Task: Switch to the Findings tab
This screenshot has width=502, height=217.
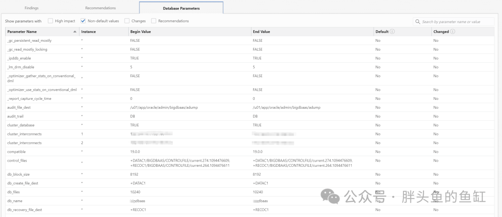Action: pyautogui.click(x=32, y=8)
